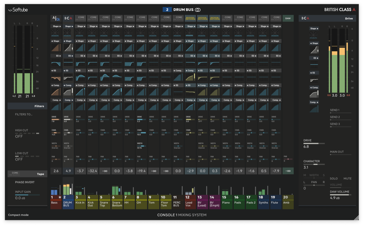Image resolution: width=365 pixels, height=227 pixels.
Task: Click the CORE Mix Suite icon above the Piano channel
Action: pyautogui.click(x=227, y=18)
